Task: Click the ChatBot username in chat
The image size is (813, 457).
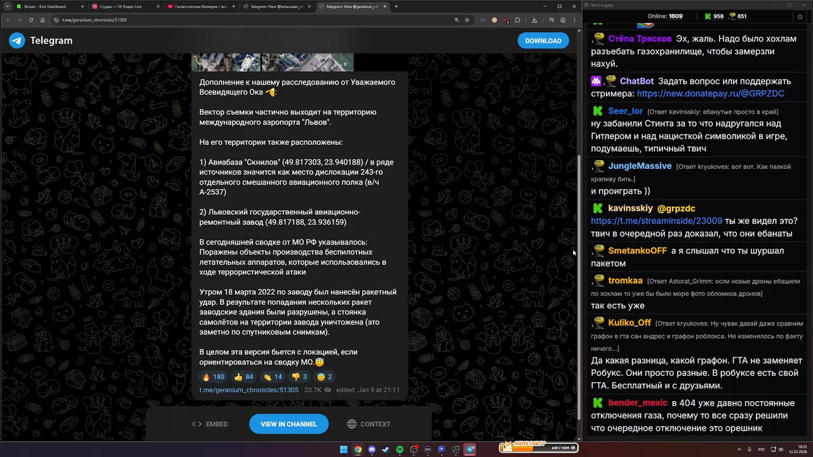Action: (636, 81)
